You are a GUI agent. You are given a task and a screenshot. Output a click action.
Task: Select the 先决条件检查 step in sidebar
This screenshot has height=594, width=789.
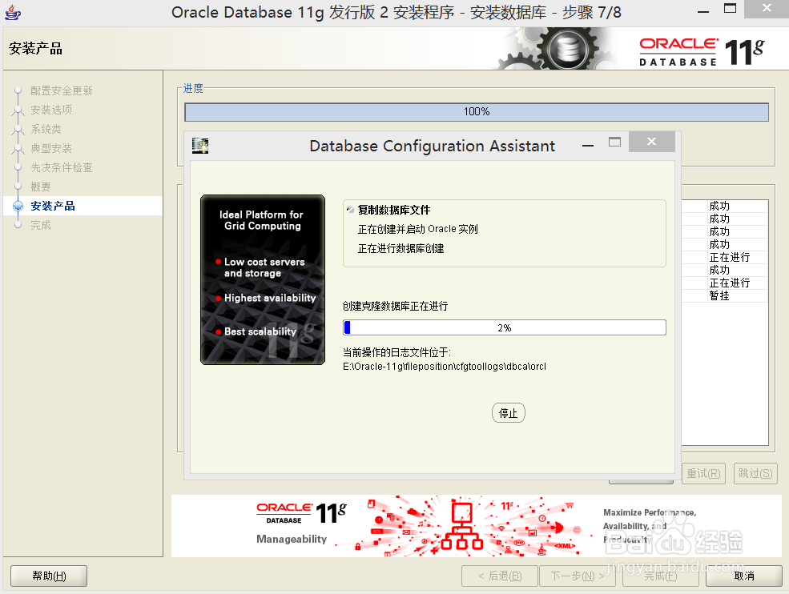(62, 167)
